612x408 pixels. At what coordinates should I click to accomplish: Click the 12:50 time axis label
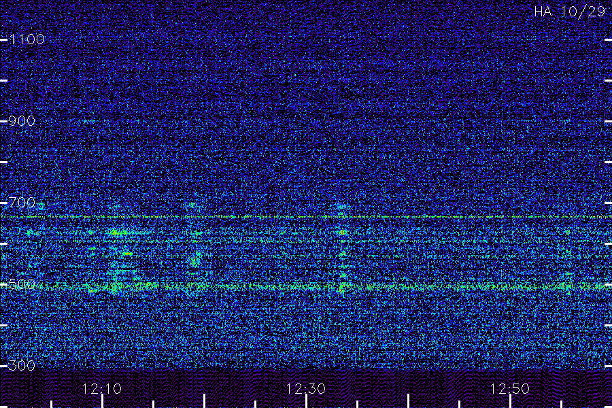coord(510,389)
